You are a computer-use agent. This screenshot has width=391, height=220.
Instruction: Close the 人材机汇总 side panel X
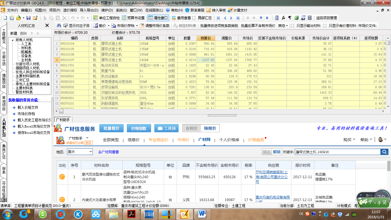47,25
